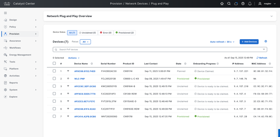This screenshot has width=280, height=137.
Task: Click the cloud status icon
Action: pos(236,4)
